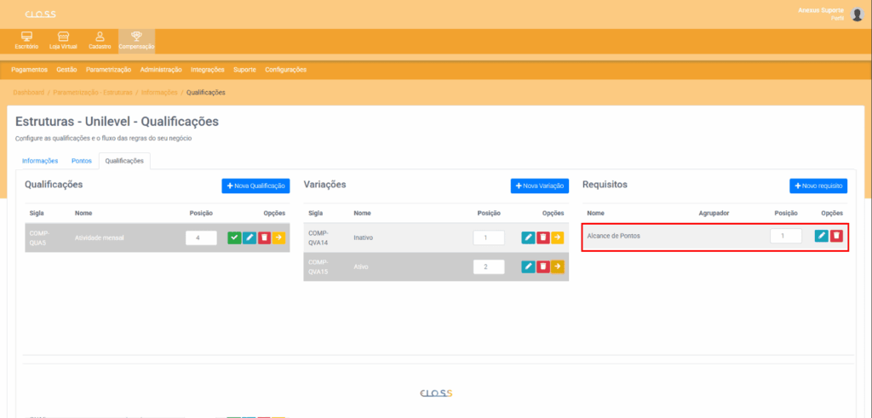
Task: Open the Configurações menu
Action: click(285, 70)
